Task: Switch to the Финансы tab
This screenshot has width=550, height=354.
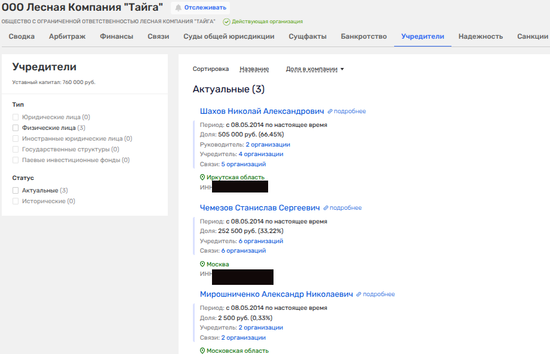Action: tap(116, 36)
